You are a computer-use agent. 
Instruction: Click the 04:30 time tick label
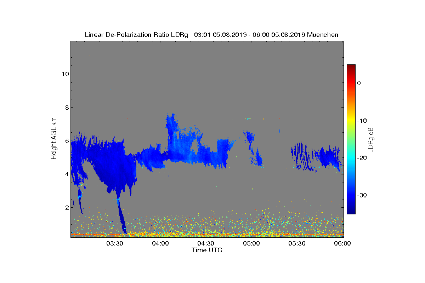(206, 243)
